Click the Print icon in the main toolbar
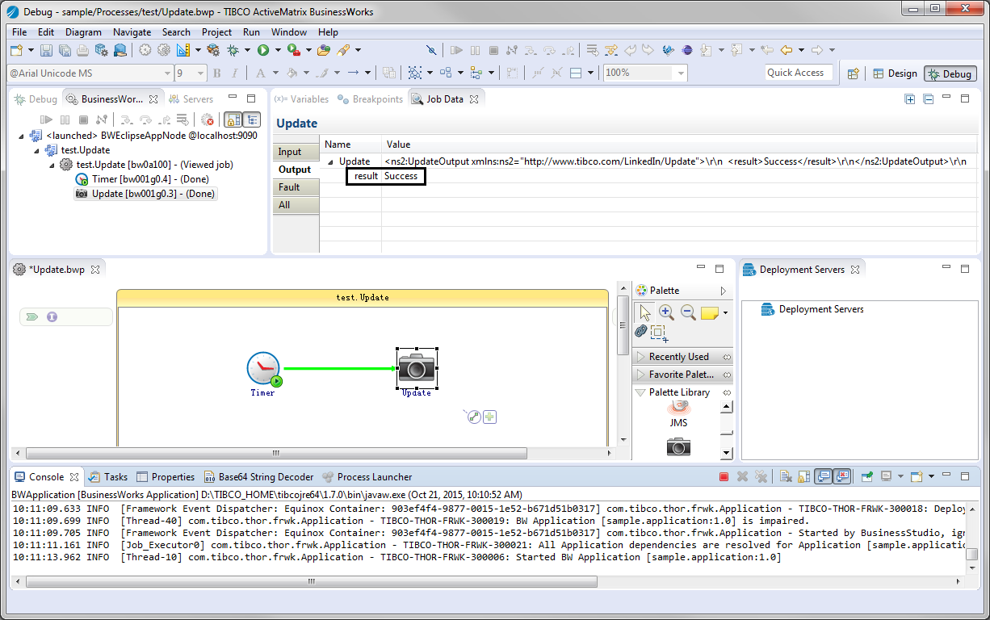 point(83,50)
